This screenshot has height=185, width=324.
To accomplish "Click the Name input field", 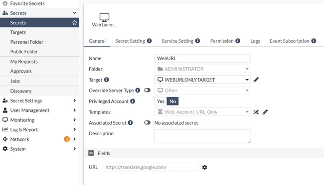I will 203,58.
